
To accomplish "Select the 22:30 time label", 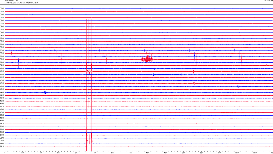I will coord(2,141).
